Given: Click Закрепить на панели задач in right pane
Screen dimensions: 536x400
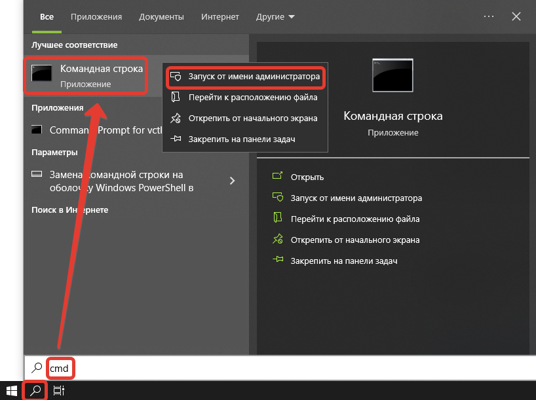Looking at the screenshot, I should [344, 261].
